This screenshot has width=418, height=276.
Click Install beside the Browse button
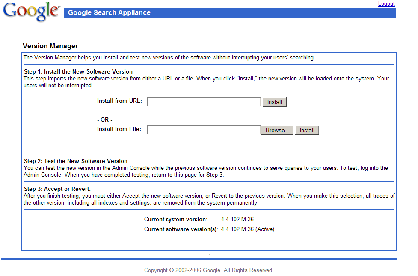[x=307, y=130]
